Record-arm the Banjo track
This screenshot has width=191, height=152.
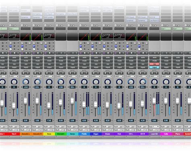73,64
